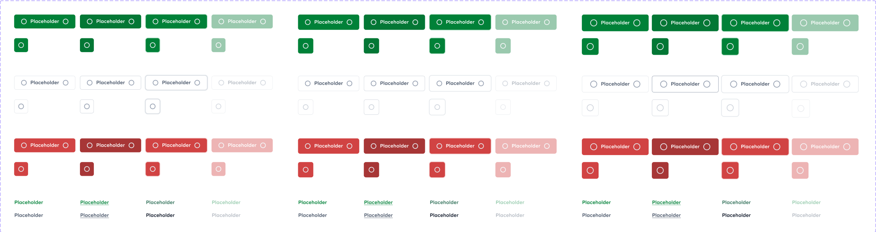Open the underlined green Placeholder link in the smallest set
The image size is (876, 232).
tap(95, 202)
